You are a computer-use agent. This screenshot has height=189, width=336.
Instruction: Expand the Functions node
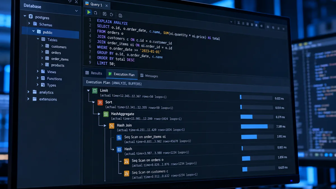point(38,78)
